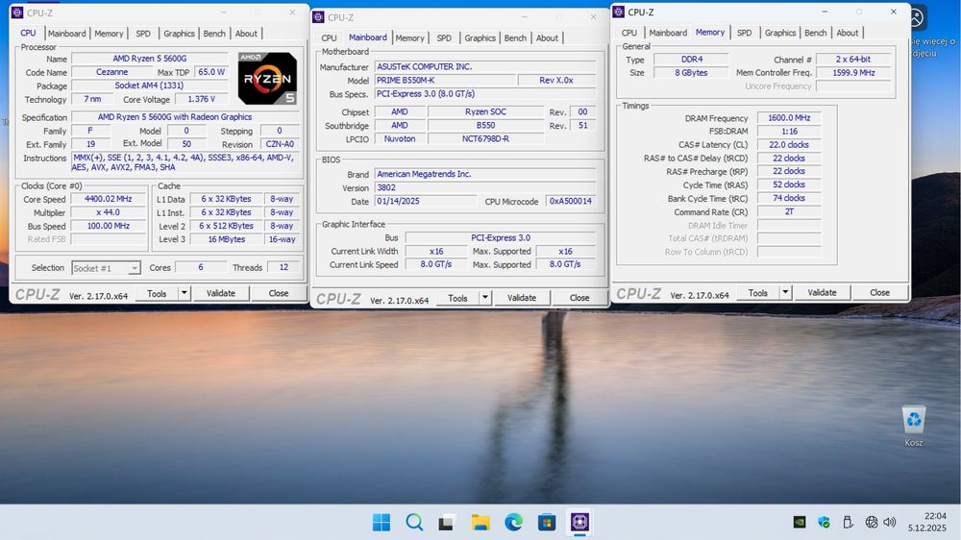Open Bench tab in left CPU-Z window
Screen dimensions: 961x540
pos(214,34)
